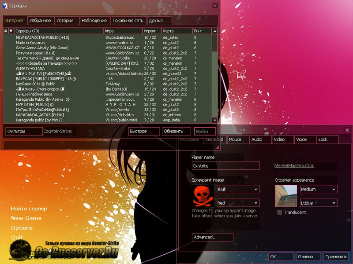Click the shield column header icon in server list

click(x=11, y=31)
